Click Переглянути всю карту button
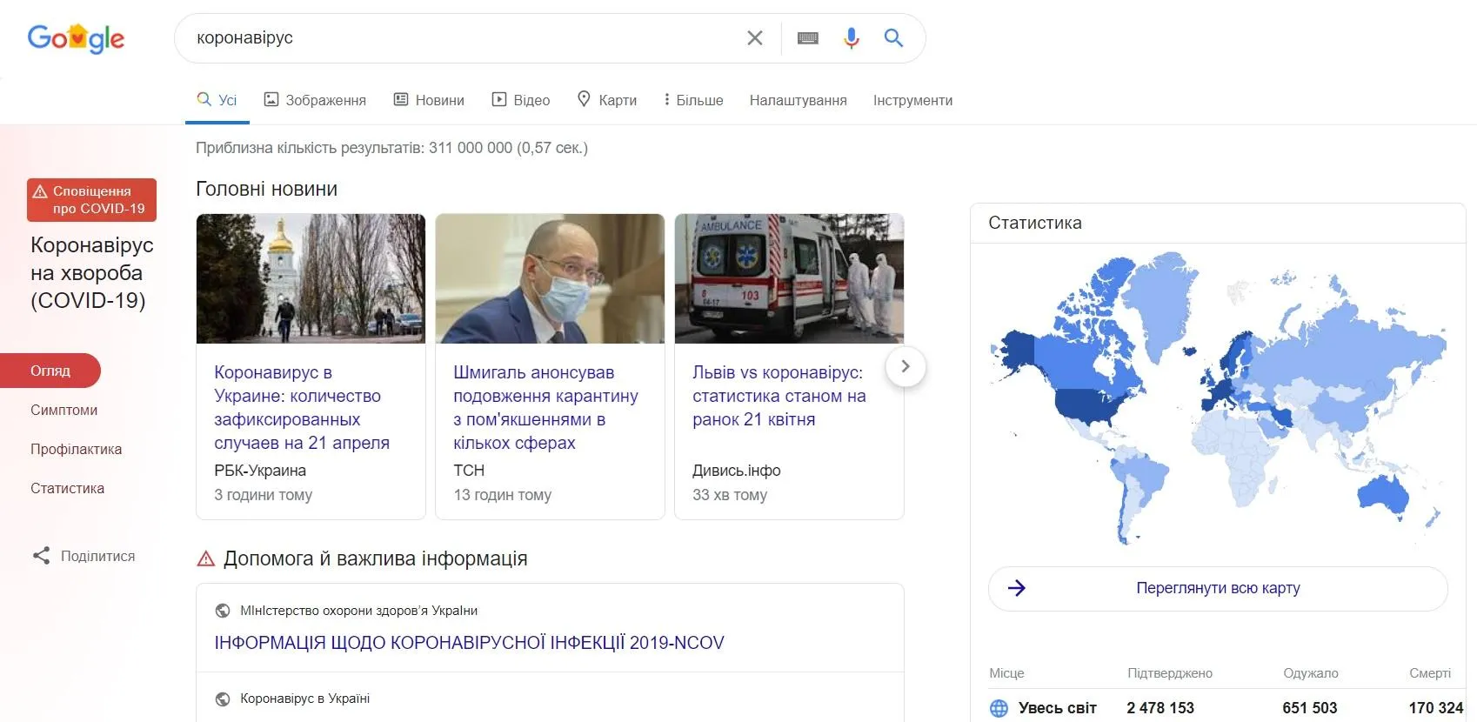1477x722 pixels. (1217, 588)
